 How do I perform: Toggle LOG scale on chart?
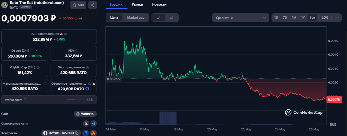tap(325, 18)
